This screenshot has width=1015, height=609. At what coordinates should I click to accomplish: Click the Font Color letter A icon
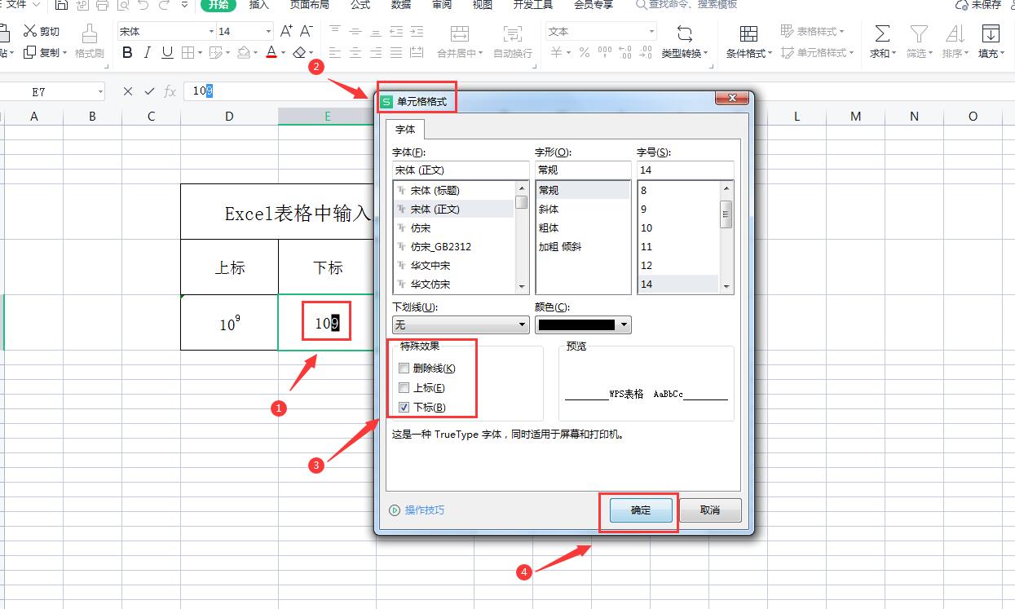(x=271, y=52)
